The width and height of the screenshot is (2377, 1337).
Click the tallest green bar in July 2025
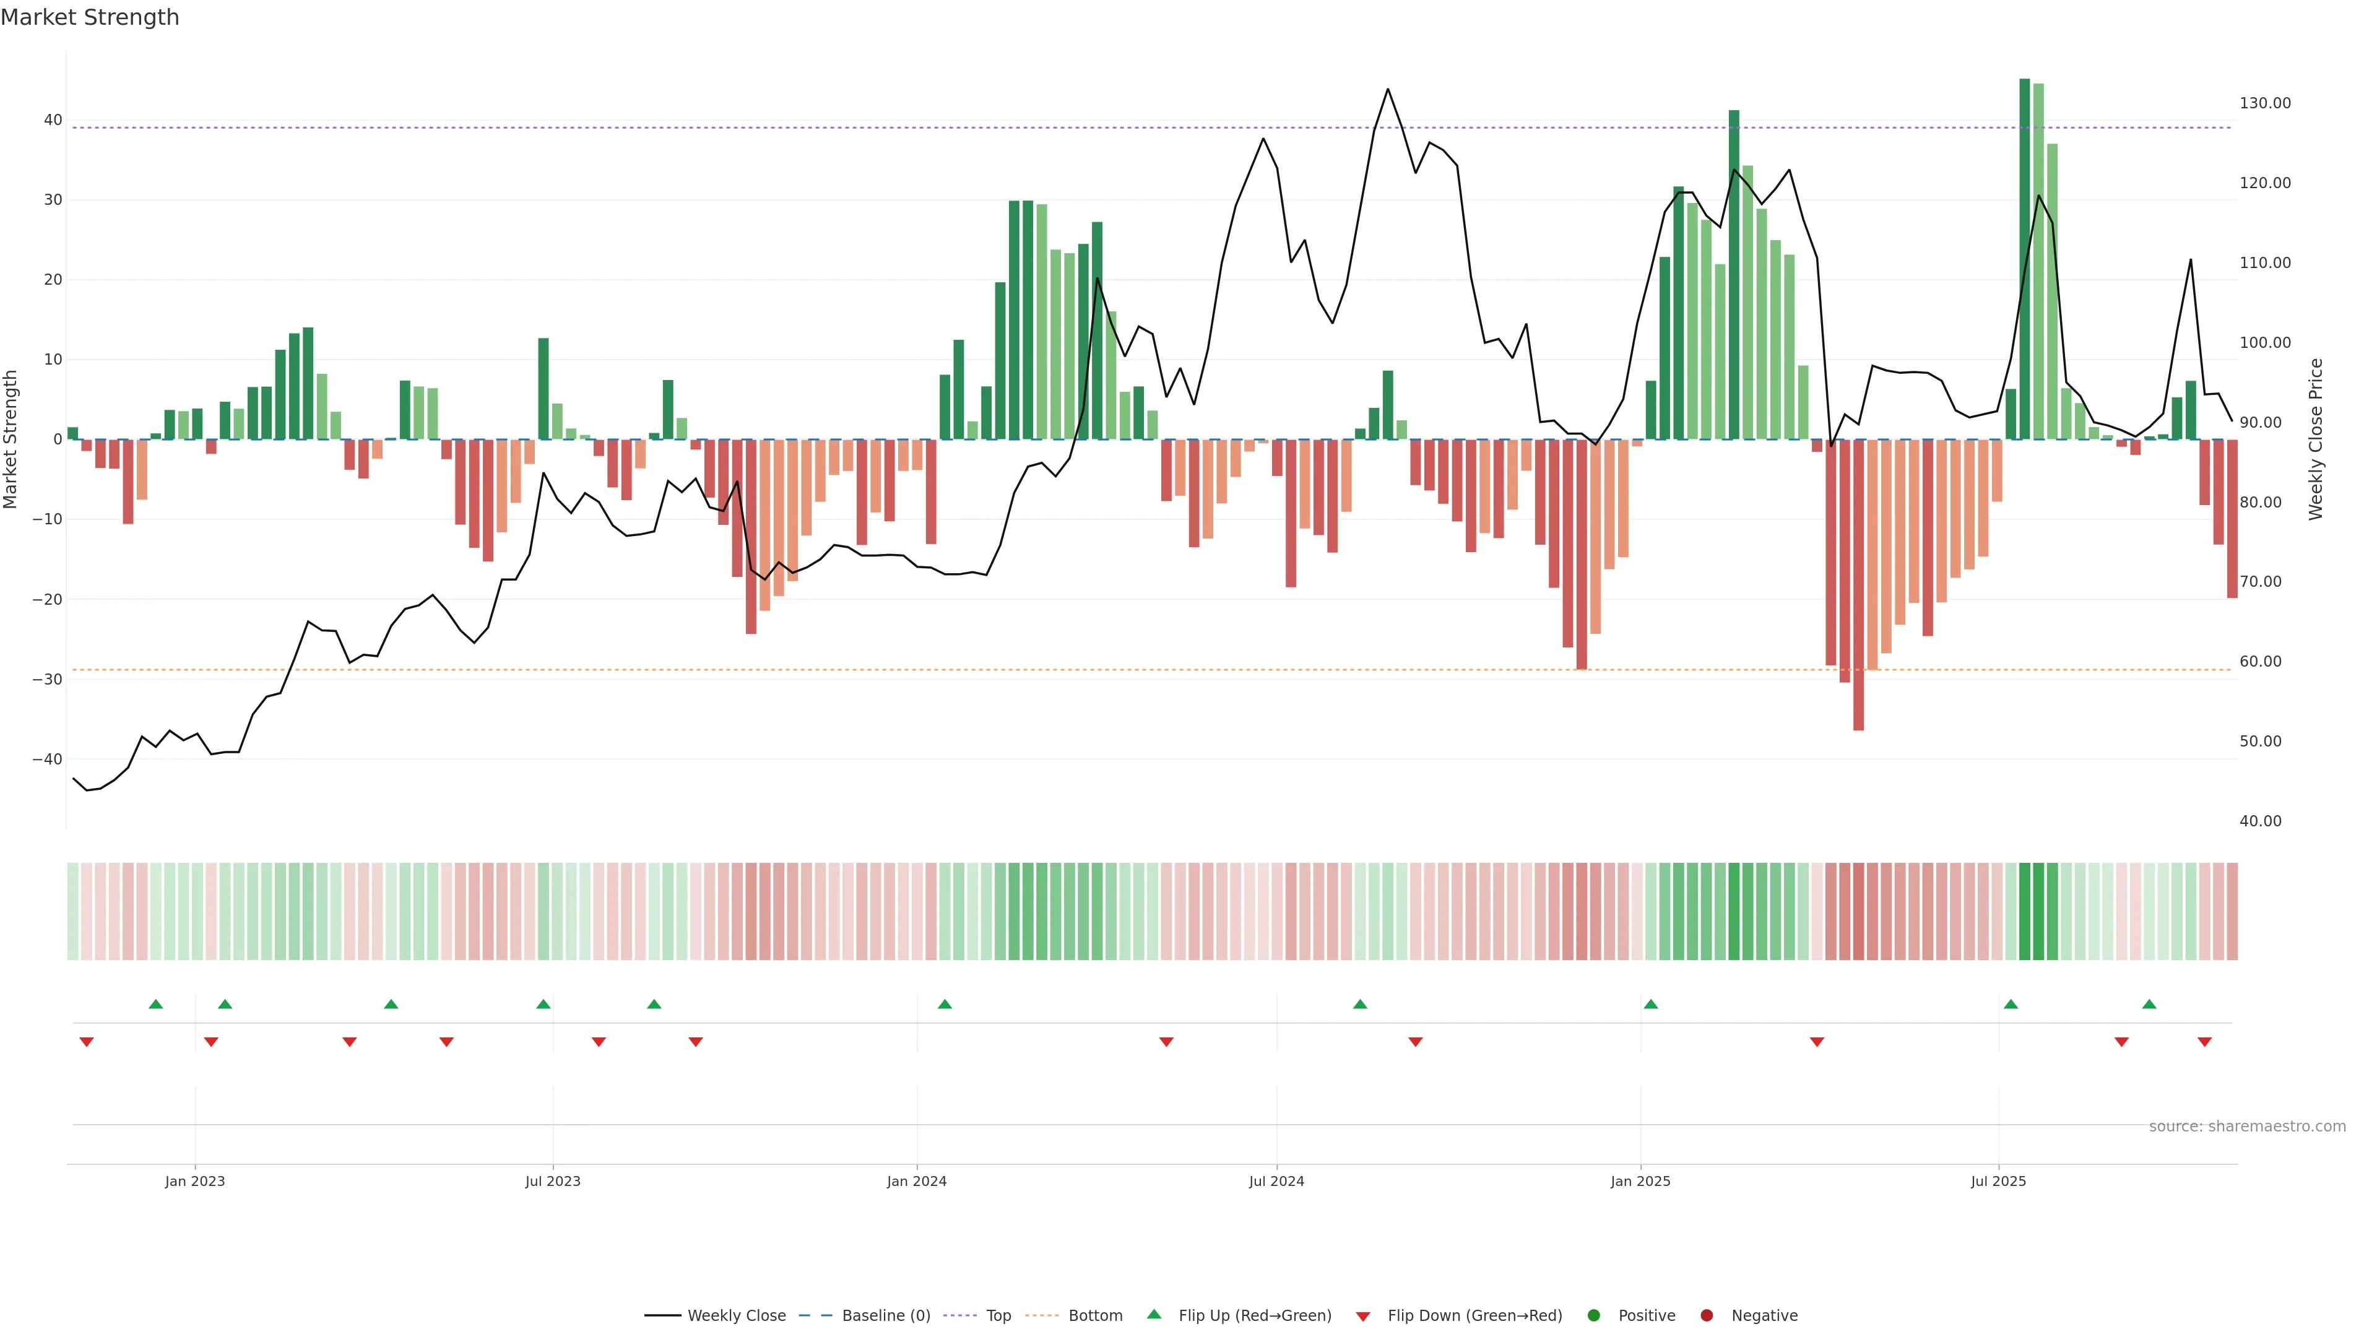[2025, 258]
